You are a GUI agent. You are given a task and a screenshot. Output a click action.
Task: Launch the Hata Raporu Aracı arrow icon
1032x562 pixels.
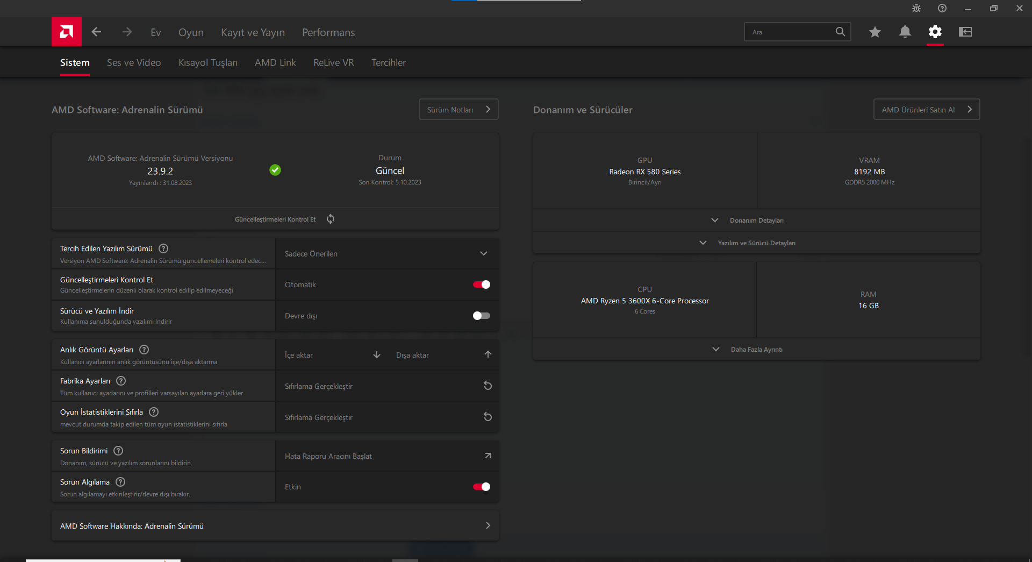click(x=488, y=456)
